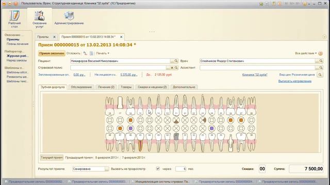Click the brown-quadrant surface marker under tooth 23
The width and height of the screenshot is (330, 185).
pos(203,120)
